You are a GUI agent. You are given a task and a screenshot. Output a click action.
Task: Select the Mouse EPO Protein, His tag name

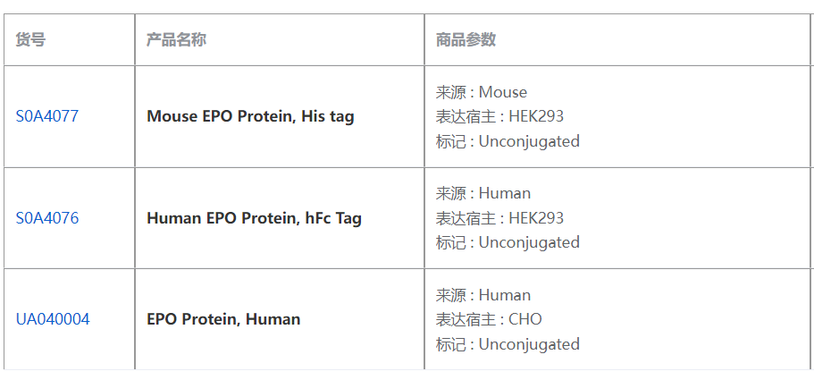point(250,116)
